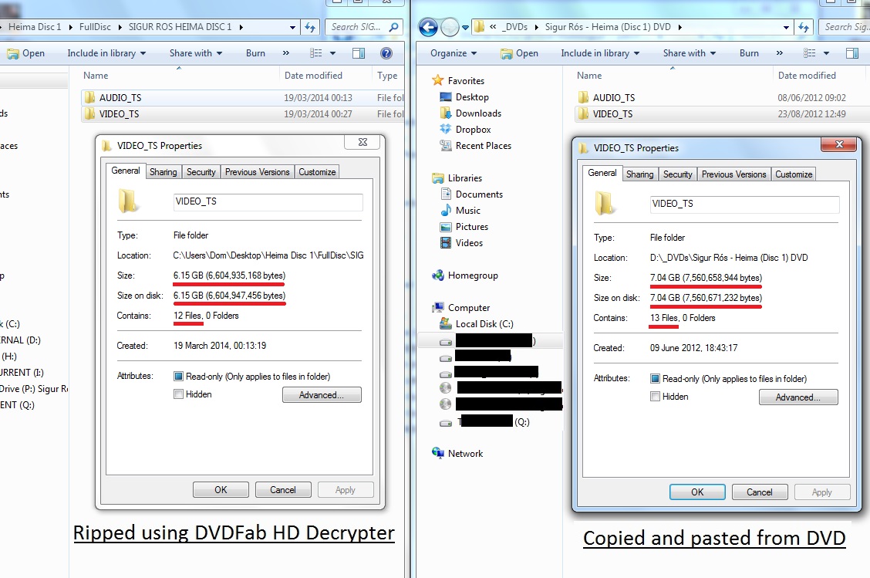
Task: Toggle Hidden checkbox in right Properties dialog
Action: 655,397
